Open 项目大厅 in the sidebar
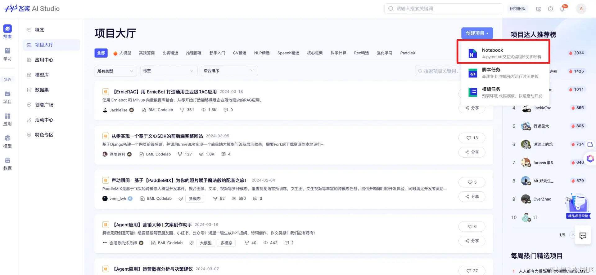Screen dimensions: 596x275 click(x=51, y=45)
